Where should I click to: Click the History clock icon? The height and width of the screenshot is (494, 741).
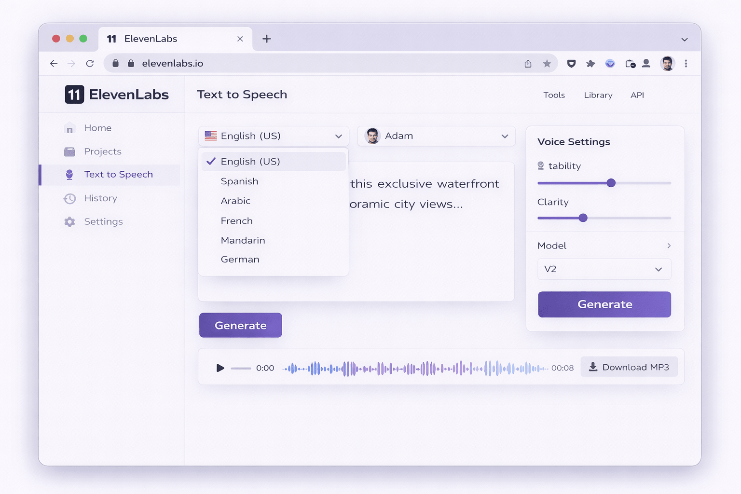(x=69, y=198)
